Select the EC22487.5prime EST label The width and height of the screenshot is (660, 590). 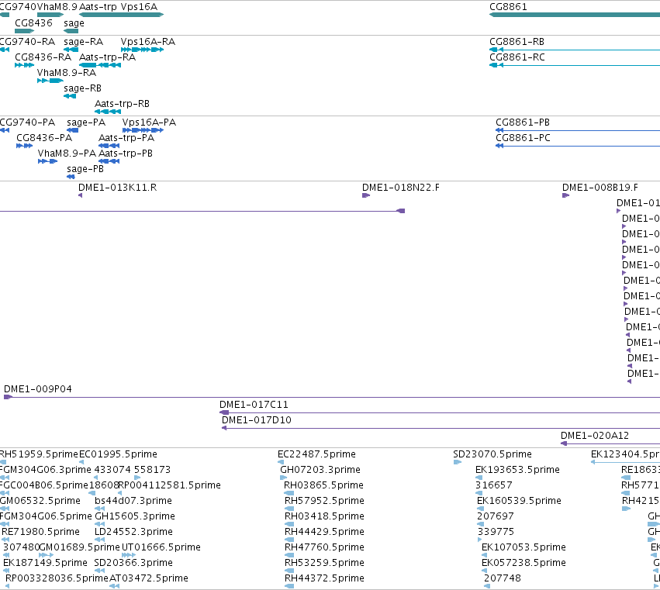coord(316,454)
